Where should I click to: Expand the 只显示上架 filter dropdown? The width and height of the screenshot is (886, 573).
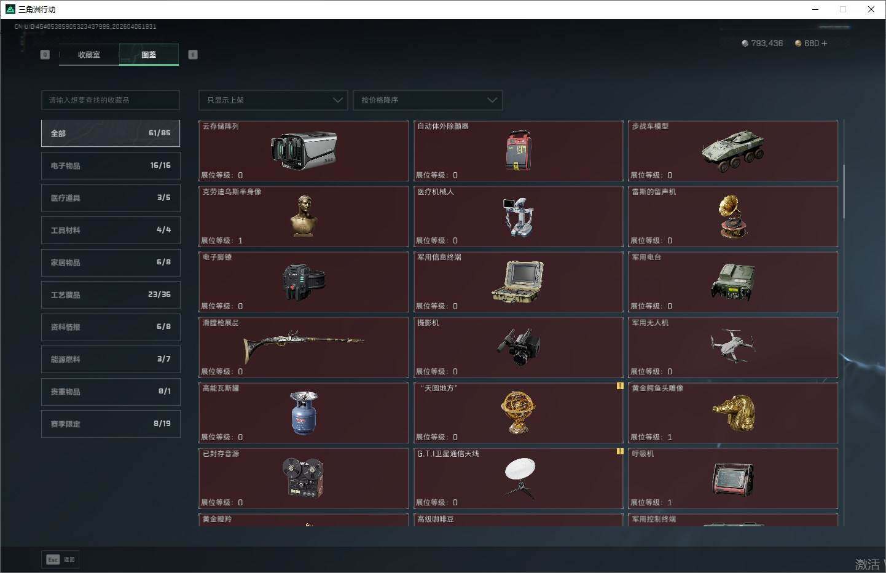click(273, 100)
